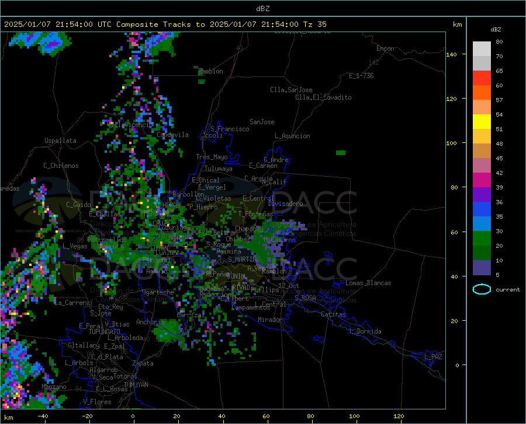
Task: Click the 'Clla.SanJose' map label
Action: tap(291, 90)
